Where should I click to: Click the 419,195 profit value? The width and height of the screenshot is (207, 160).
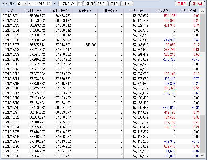[170, 112]
